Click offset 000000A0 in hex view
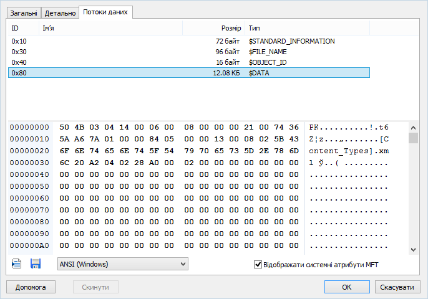The height and width of the screenshot is (299, 428). click(29, 245)
